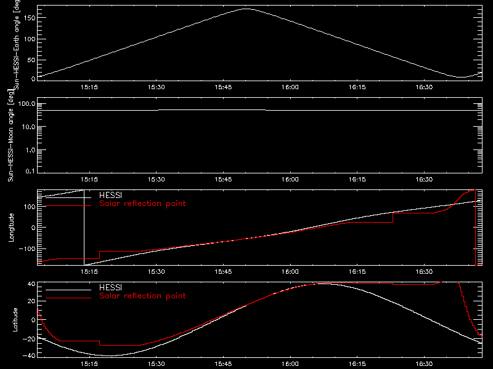This screenshot has height=369, width=493.
Task: Click '16:15' time label under Moon angle plot
Action: tap(357, 180)
